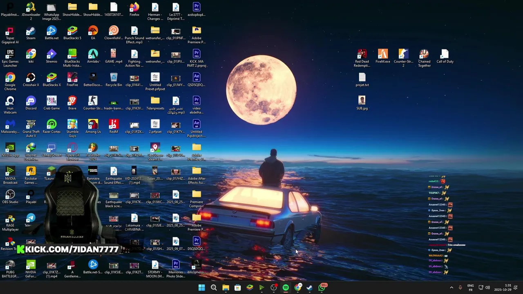Switch to Spotify in the taskbar
This screenshot has height=294, width=523.
[286, 287]
